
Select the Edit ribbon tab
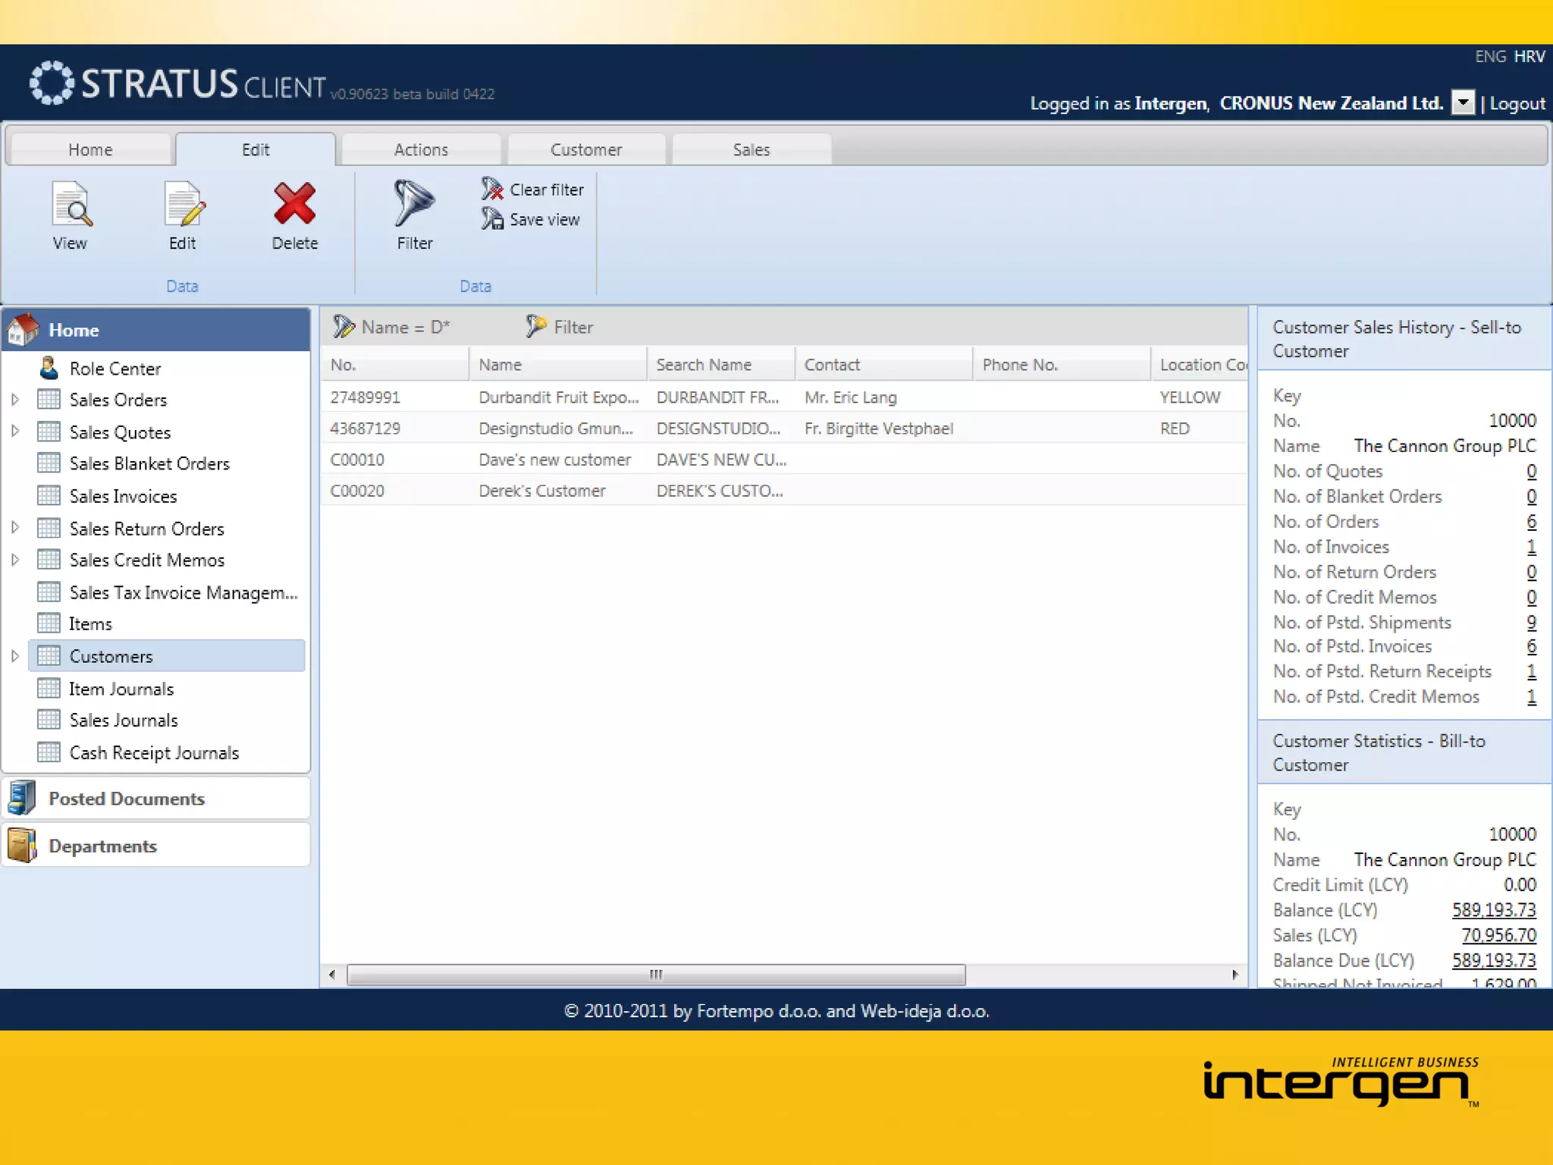click(256, 149)
